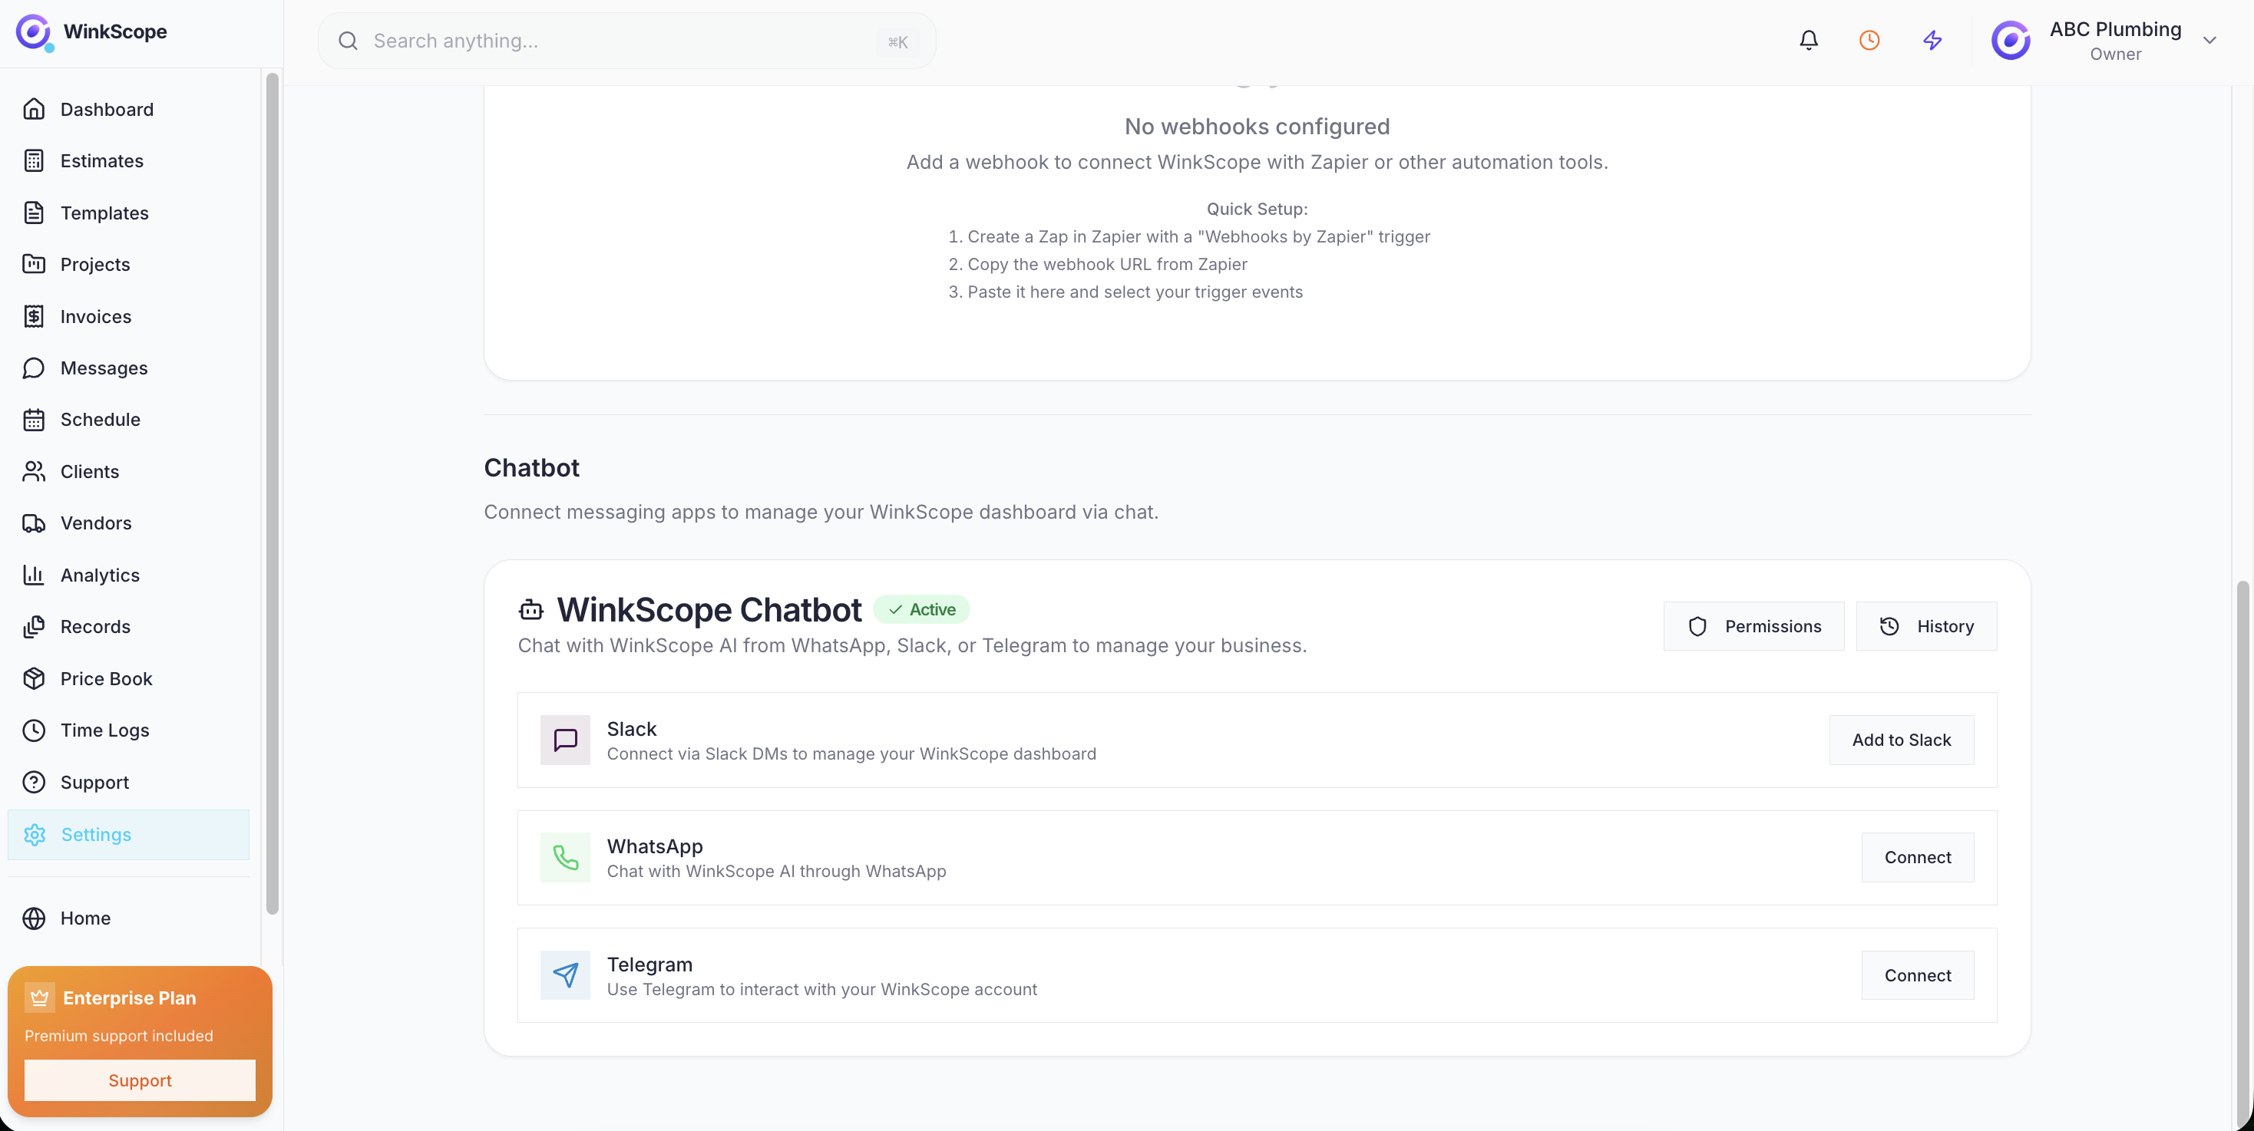
Task: Click the "WinkScope Chatbot" title text
Action: click(x=709, y=610)
